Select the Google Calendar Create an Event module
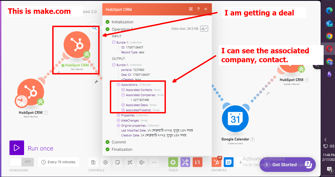Viewport: 335px width, 177px height. point(235,119)
